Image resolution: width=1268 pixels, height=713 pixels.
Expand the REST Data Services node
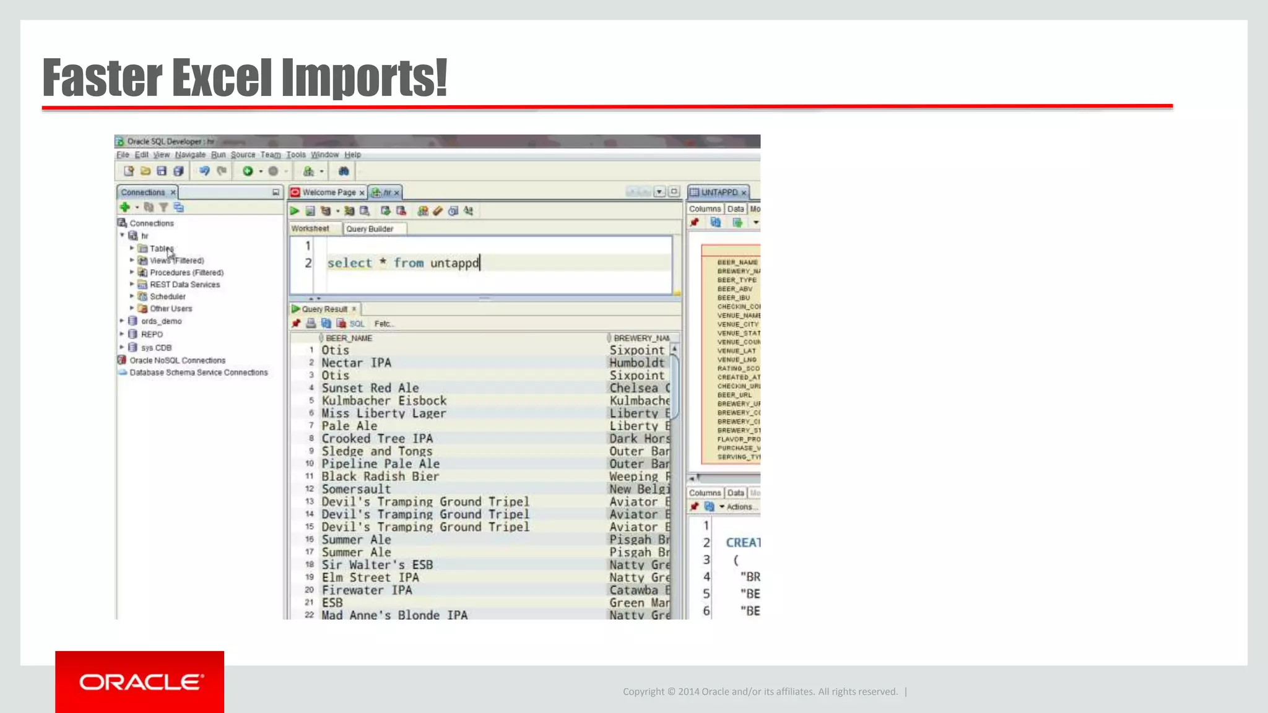132,284
